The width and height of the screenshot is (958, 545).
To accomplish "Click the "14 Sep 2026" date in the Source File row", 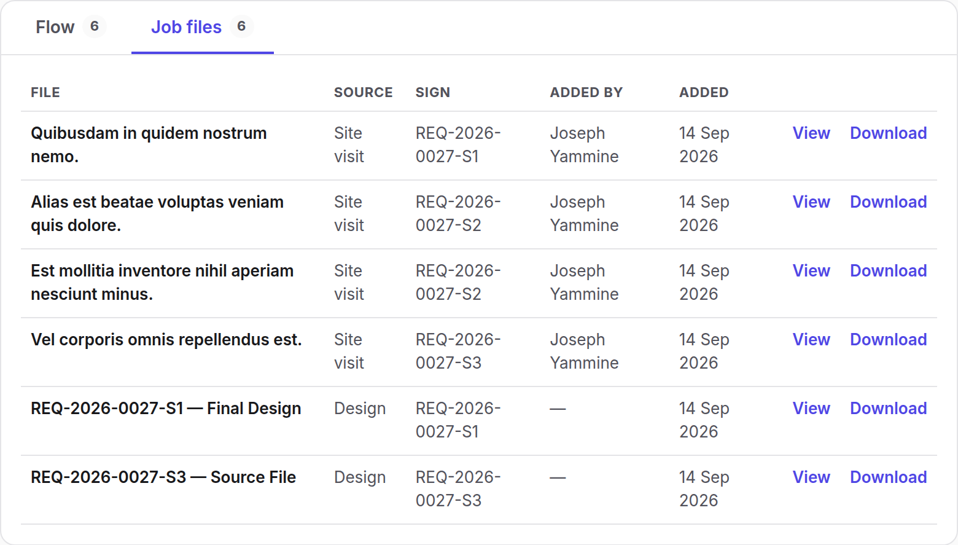I will pyautogui.click(x=704, y=489).
